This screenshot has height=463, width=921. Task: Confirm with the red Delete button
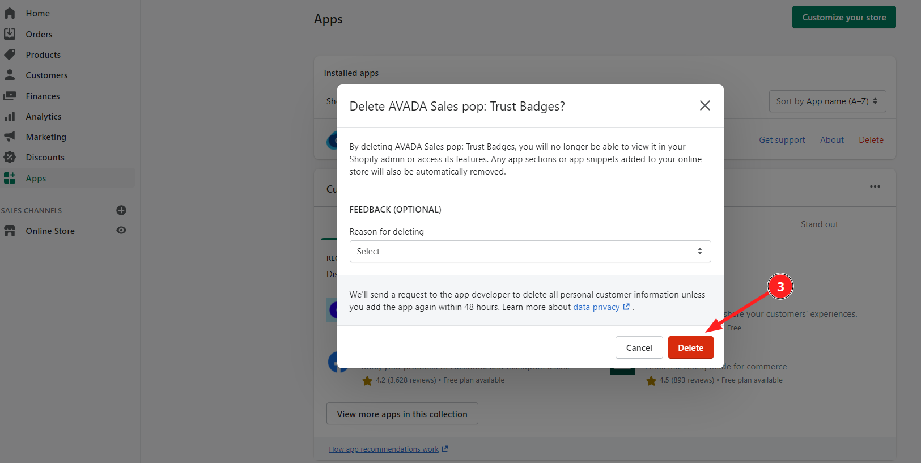690,347
